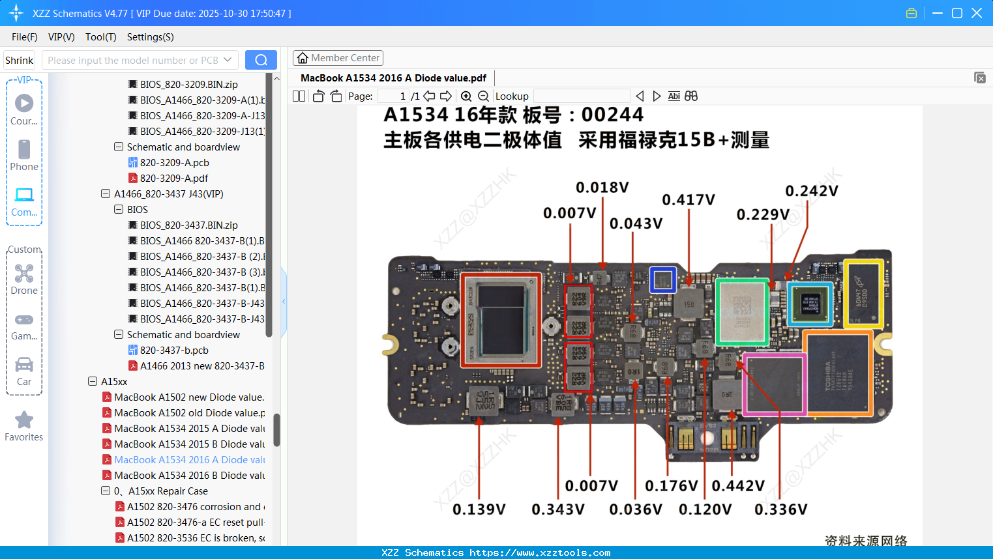Click the binoculars search icon
The width and height of the screenshot is (993, 559).
pos(691,96)
